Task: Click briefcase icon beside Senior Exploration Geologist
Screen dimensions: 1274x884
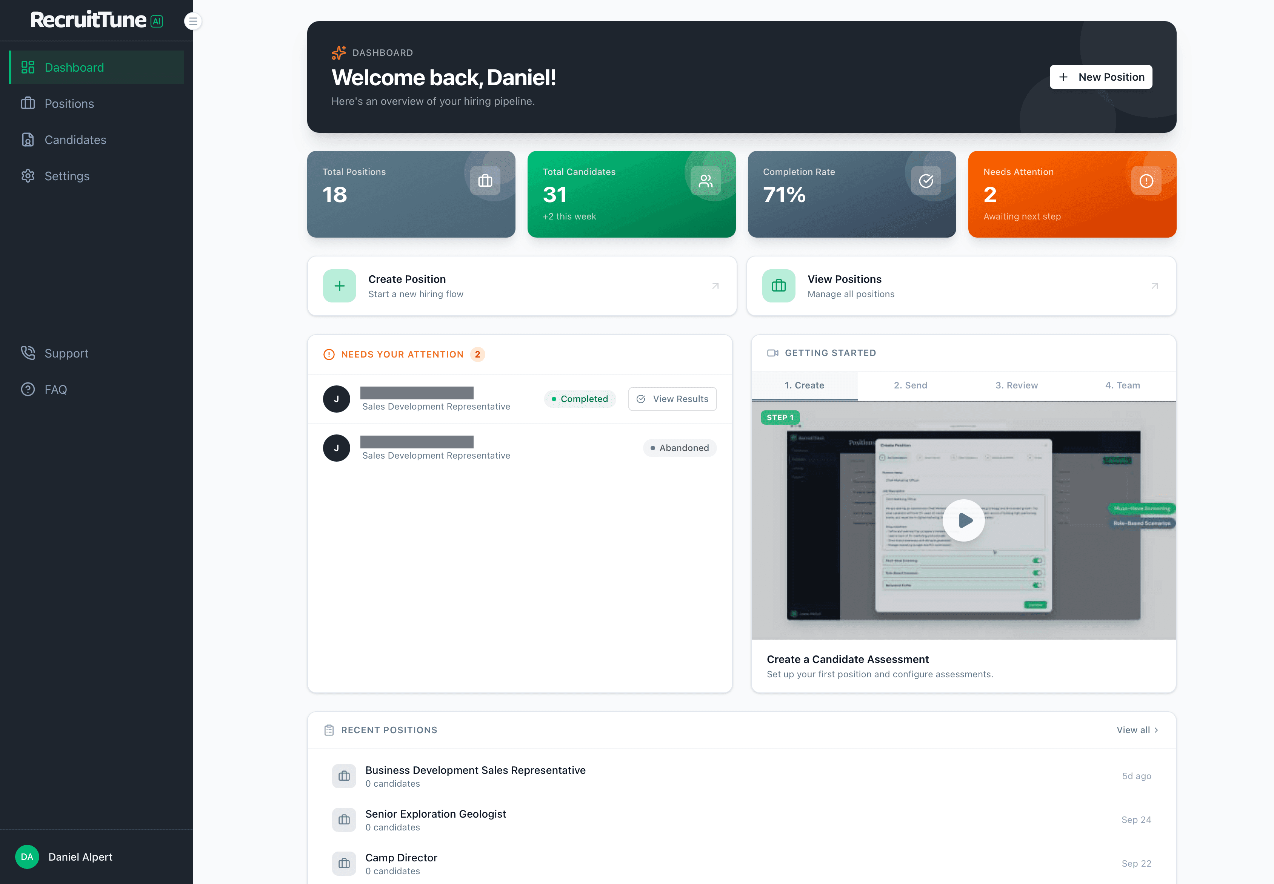Action: (x=344, y=820)
